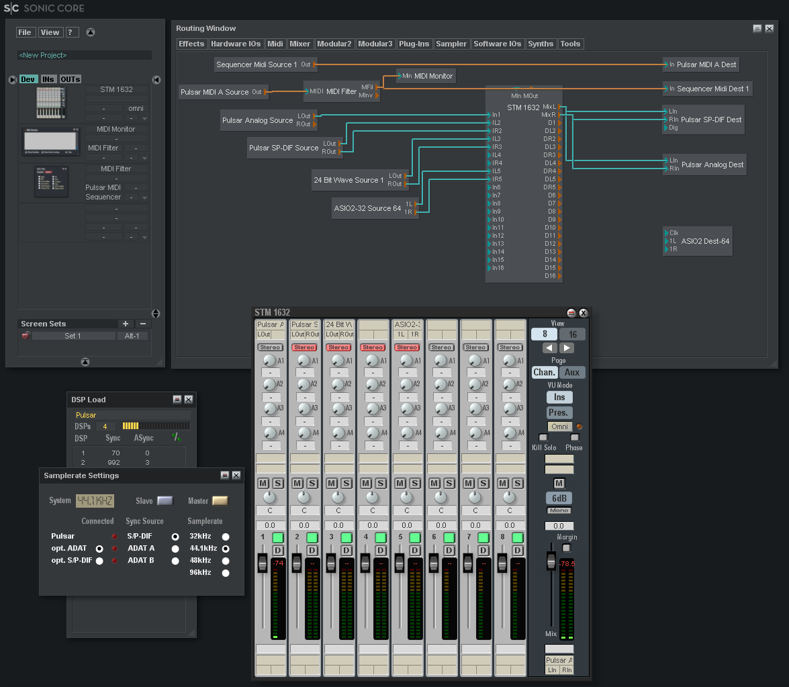Click channel 3 pan knob
This screenshot has width=789, height=687.
pos(338,497)
